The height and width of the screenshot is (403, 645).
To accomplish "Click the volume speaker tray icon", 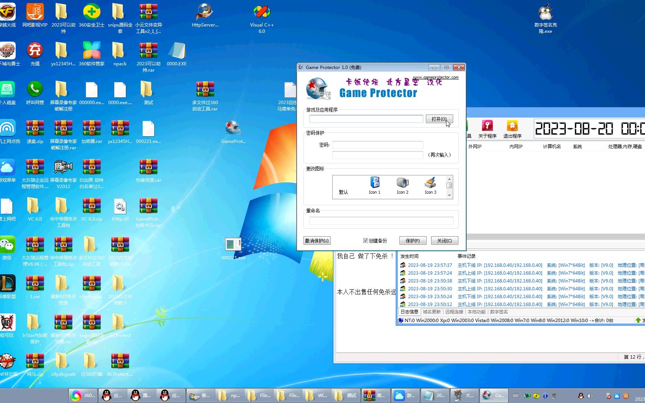I will (x=590, y=396).
